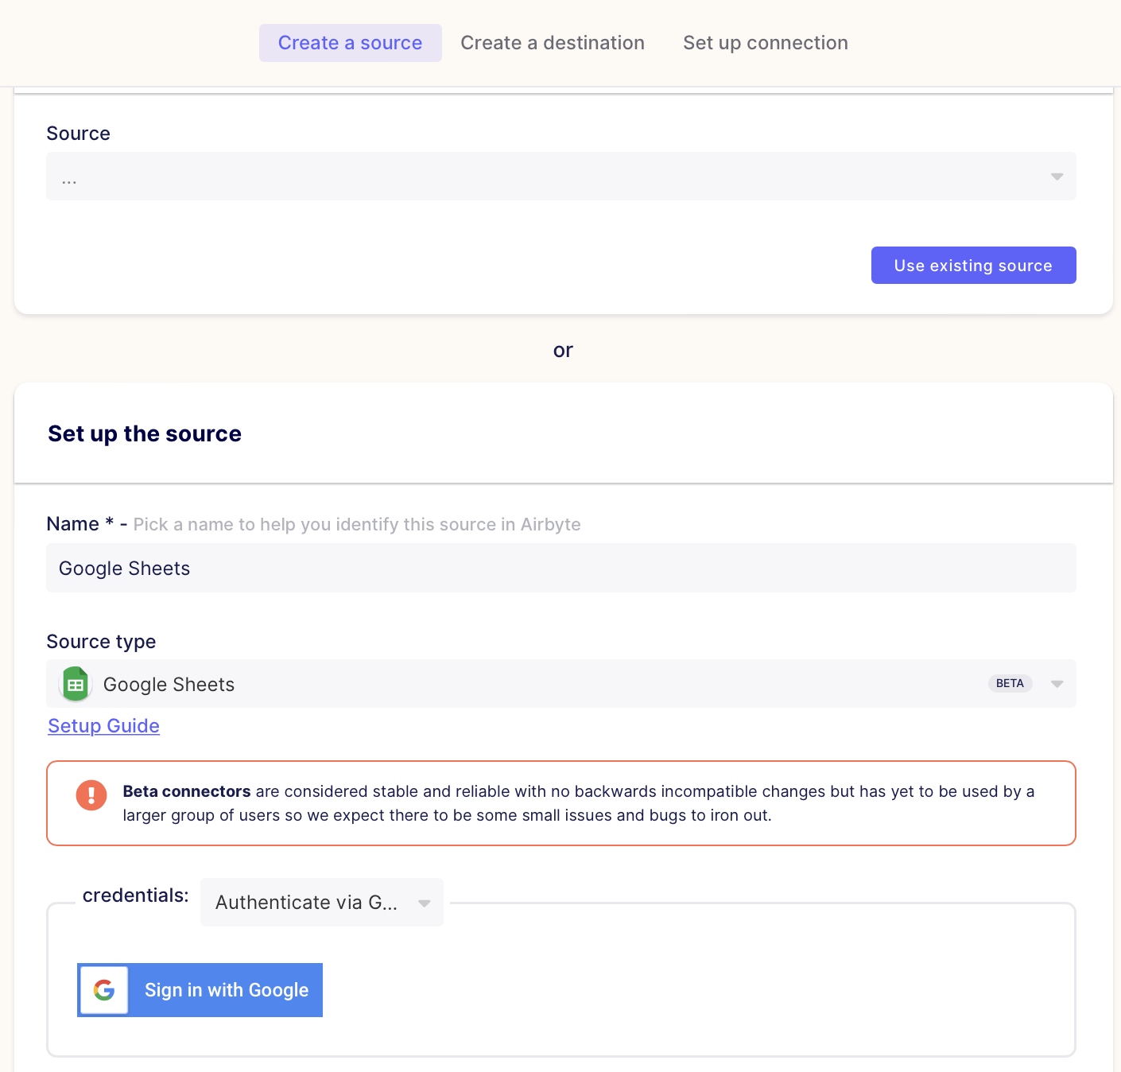This screenshot has height=1072, width=1121.
Task: Click the Beta connectors warning text
Action: [x=579, y=803]
